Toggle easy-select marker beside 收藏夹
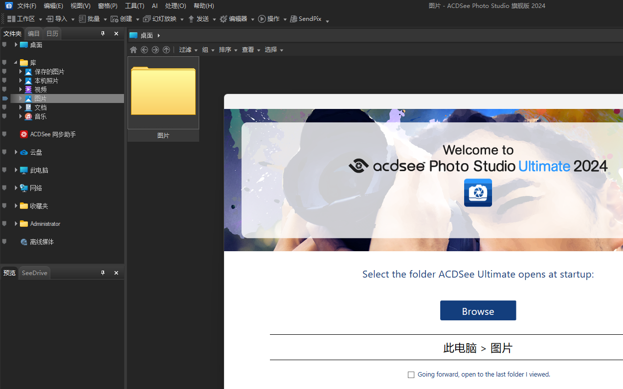This screenshot has width=623, height=389. coord(4,206)
